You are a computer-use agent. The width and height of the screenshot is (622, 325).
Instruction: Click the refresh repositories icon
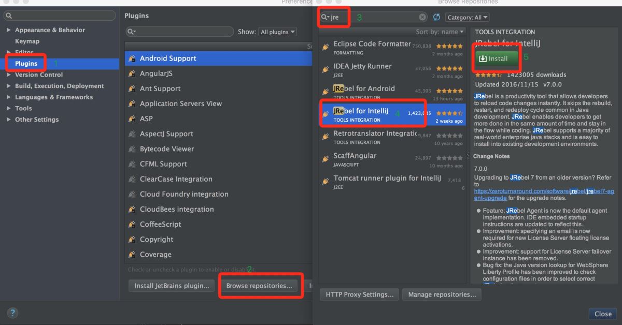[x=436, y=17]
